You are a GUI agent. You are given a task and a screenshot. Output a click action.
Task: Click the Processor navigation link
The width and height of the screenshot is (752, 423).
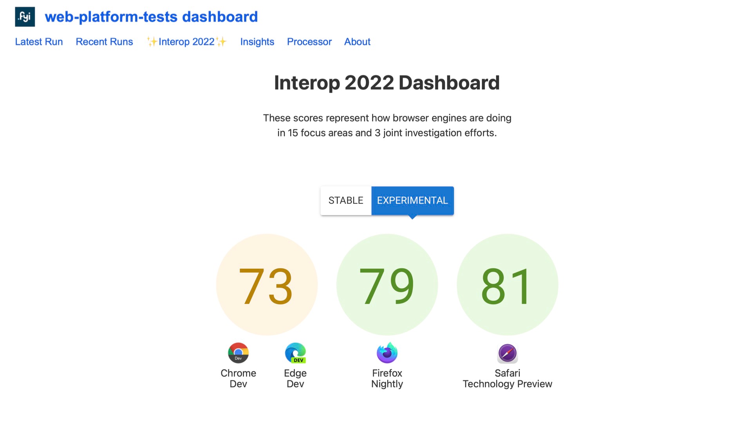click(x=309, y=42)
